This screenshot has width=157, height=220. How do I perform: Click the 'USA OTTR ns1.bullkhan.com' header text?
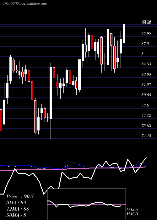(x=25, y=4)
